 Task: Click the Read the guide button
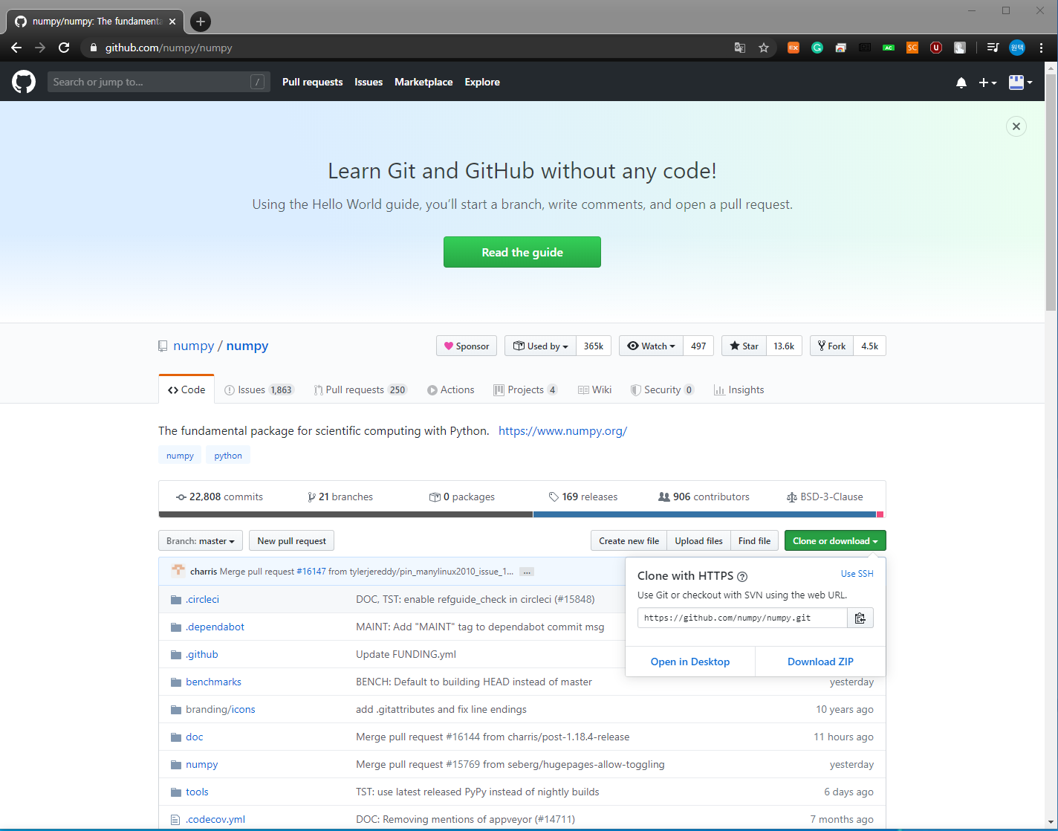[522, 252]
